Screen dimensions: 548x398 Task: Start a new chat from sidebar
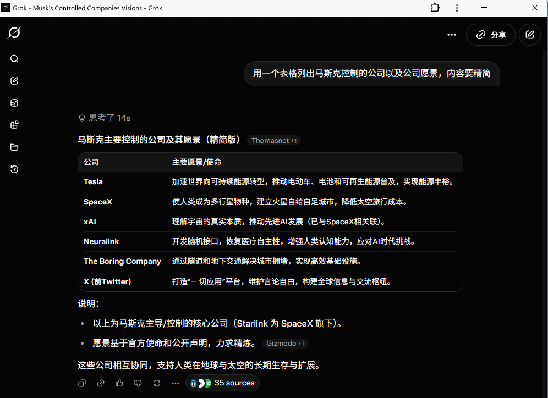point(14,81)
